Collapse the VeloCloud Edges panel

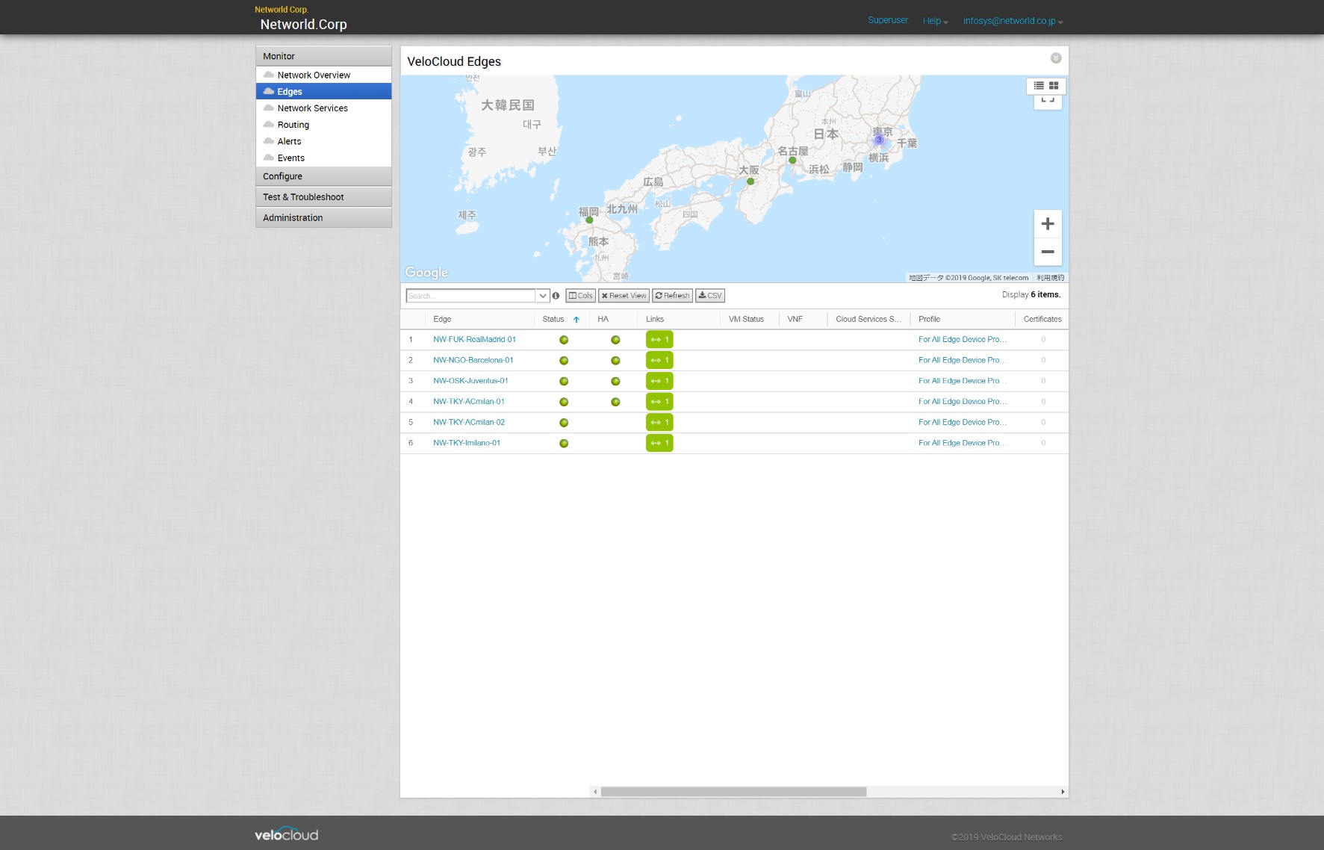click(x=1056, y=58)
